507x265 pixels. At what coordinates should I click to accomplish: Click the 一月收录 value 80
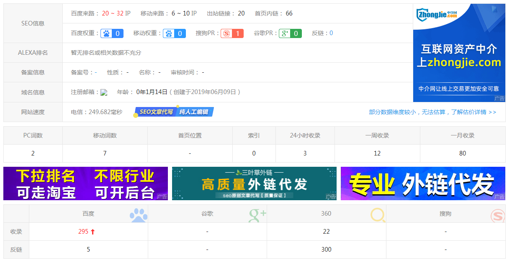pos(462,153)
